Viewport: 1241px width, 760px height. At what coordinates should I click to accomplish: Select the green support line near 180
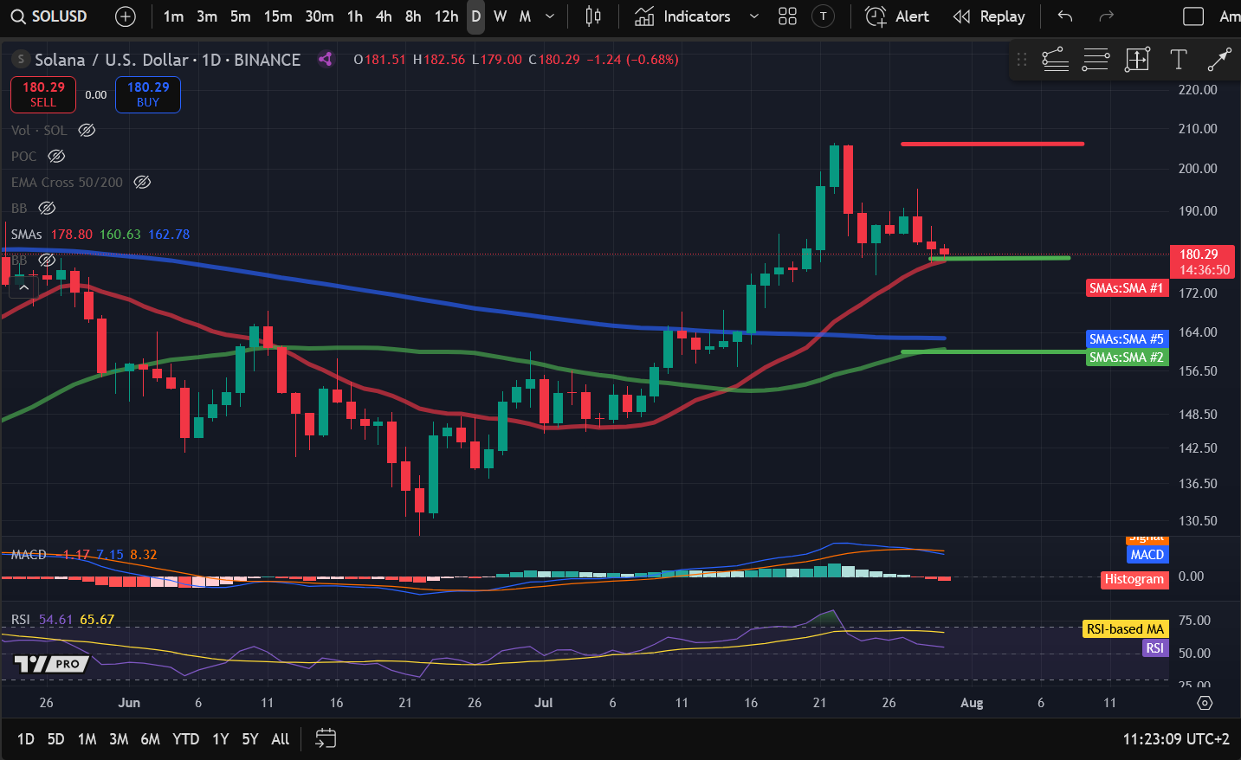pos(999,258)
